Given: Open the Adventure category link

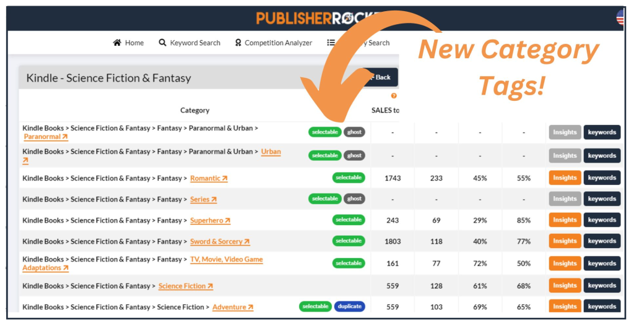Looking at the screenshot, I should [233, 307].
